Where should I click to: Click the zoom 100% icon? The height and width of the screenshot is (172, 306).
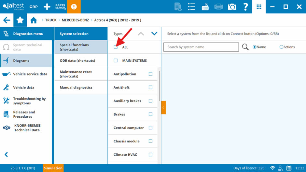(x=281, y=168)
